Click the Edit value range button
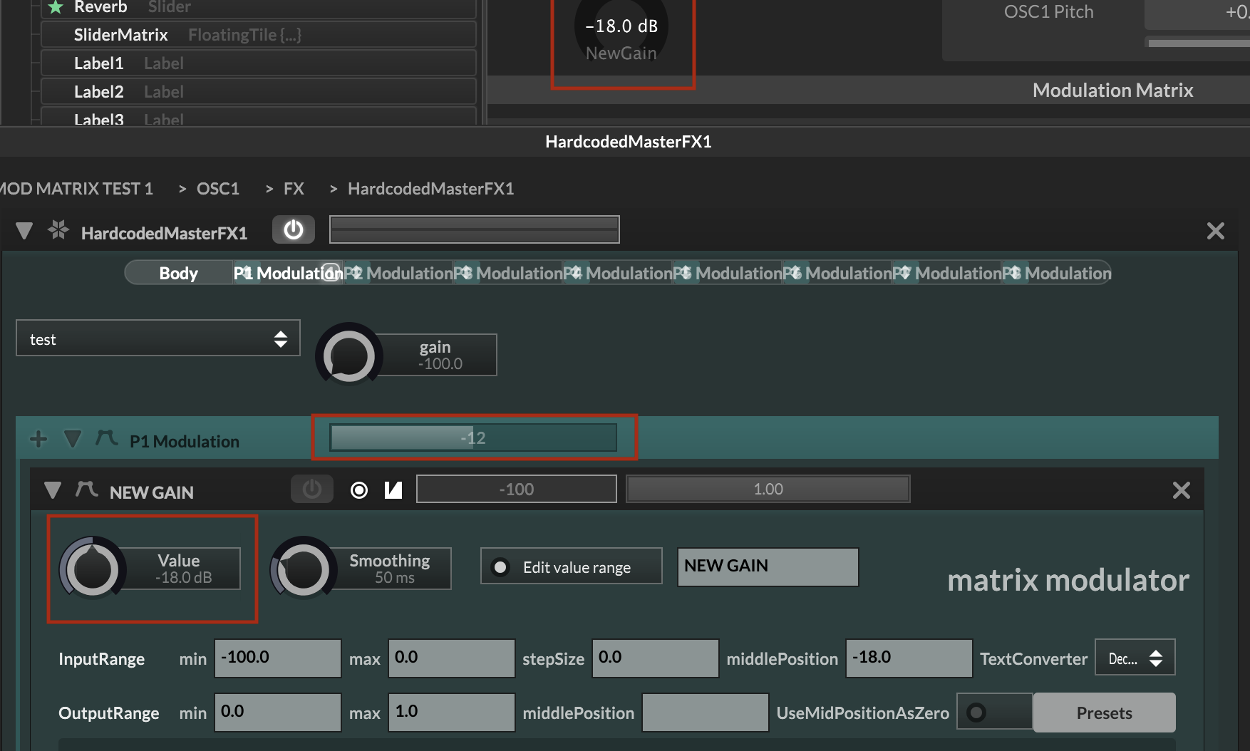Screen dimensions: 1250x751 point(570,566)
